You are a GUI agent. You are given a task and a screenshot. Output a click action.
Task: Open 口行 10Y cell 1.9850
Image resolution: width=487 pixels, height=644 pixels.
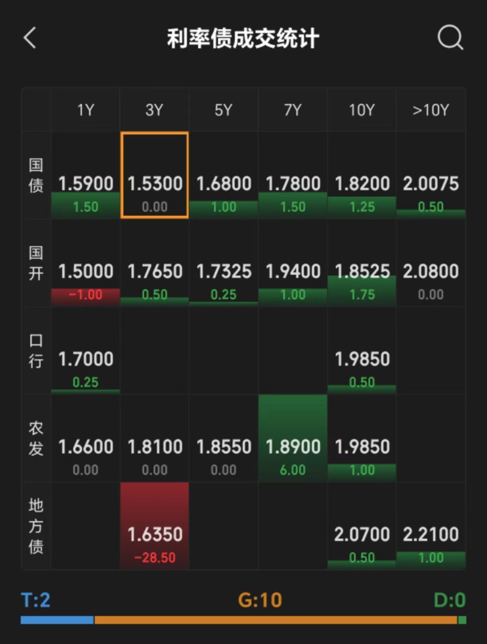click(x=362, y=351)
